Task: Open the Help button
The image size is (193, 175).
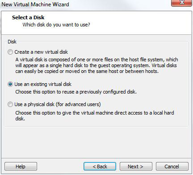Action: [21, 166]
